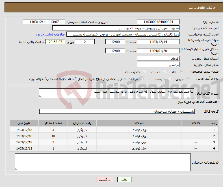Click quantity 10 in row 2
The height and width of the screenshot is (187, 223).
(53, 136)
